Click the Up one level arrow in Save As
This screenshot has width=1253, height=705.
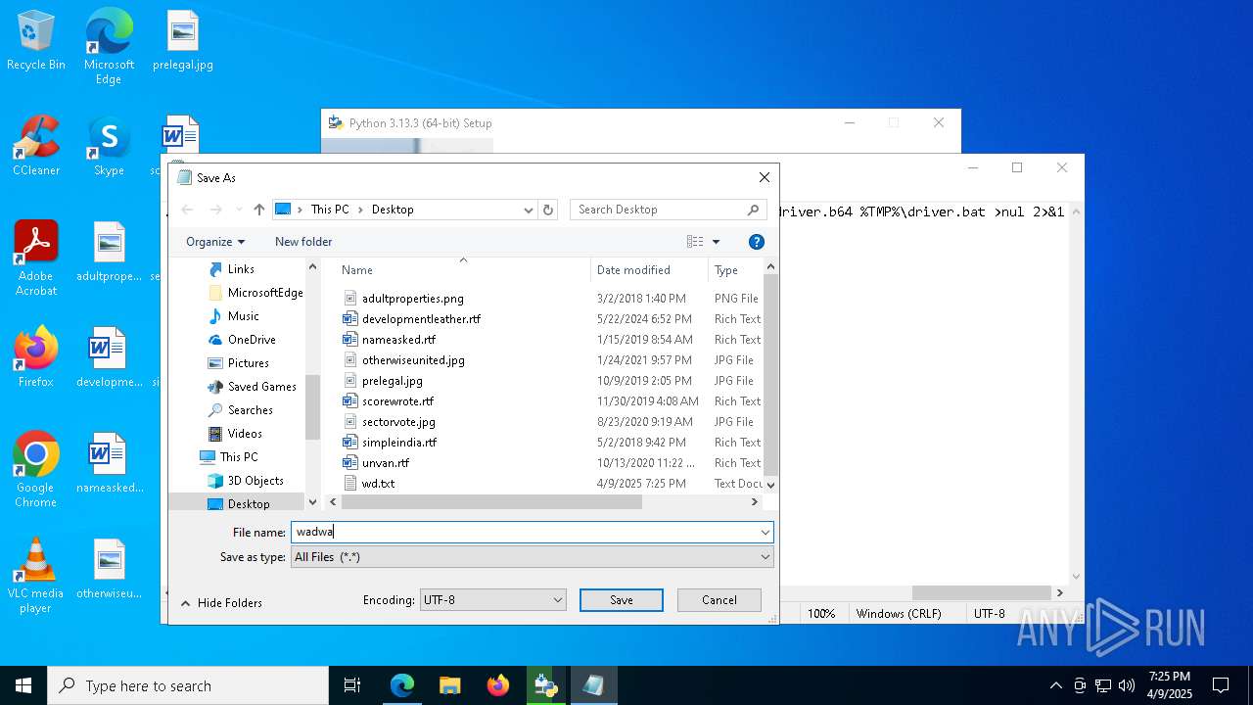tap(259, 210)
